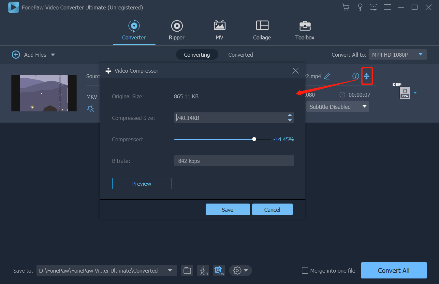The image size is (439, 284).
Task: Click the -14.45% compression value
Action: pos(284,139)
